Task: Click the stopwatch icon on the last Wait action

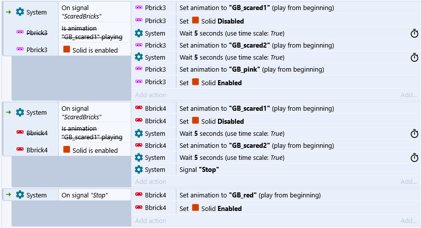Action: (414, 157)
